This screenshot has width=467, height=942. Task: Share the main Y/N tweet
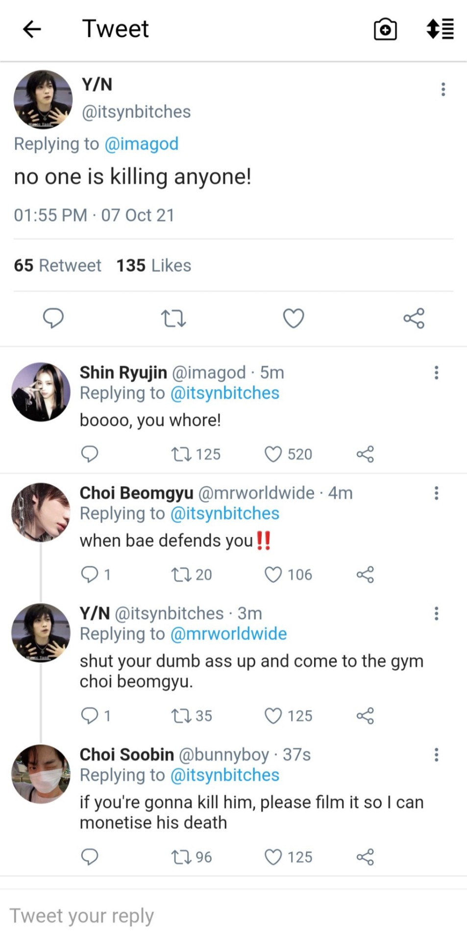click(414, 318)
